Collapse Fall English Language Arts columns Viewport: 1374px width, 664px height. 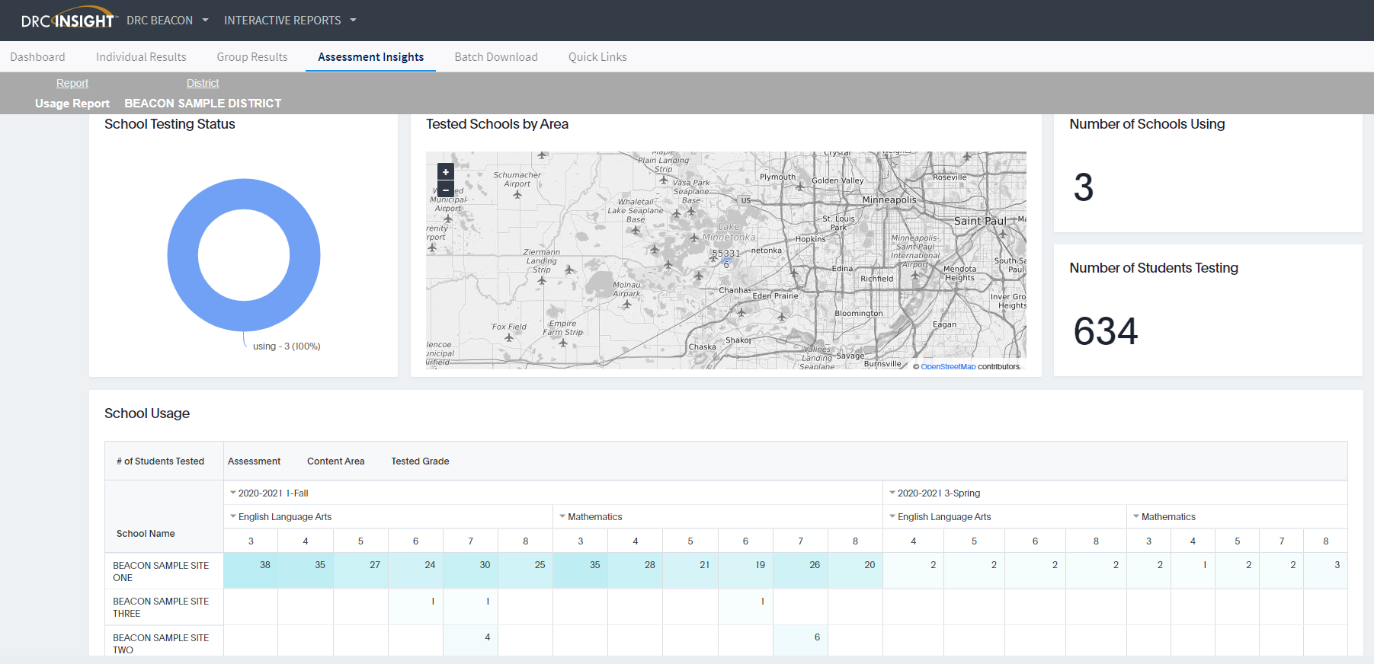[x=233, y=516]
